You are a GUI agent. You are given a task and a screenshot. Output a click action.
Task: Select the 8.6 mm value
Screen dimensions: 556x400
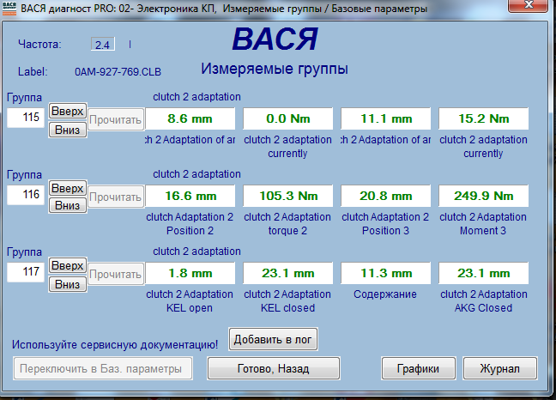click(190, 118)
